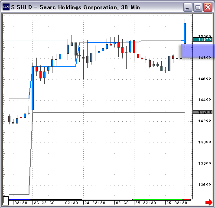Click the white session bar on timeline
This screenshot has height=208, width=215.
(107, 200)
